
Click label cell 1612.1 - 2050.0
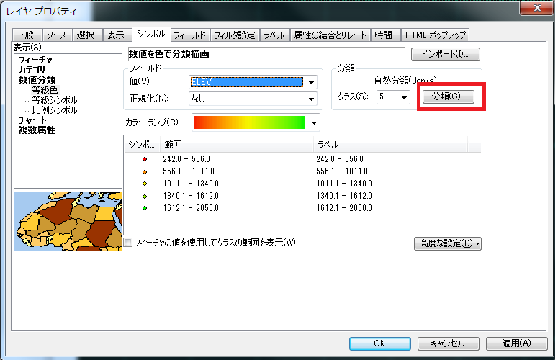point(344,208)
